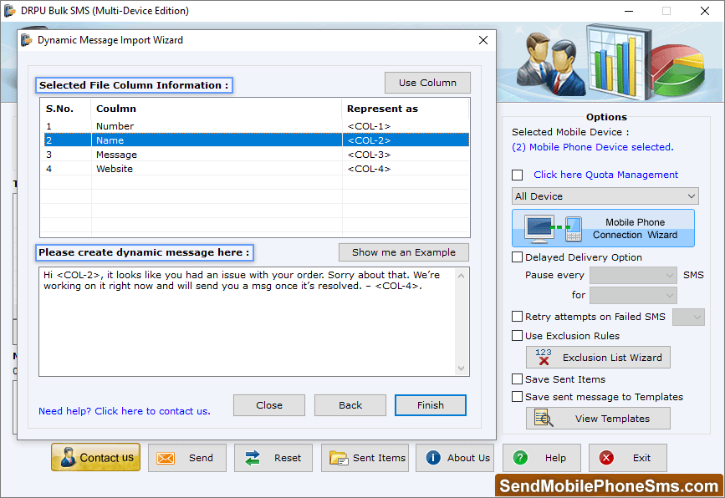Click the Reset arrows icon

point(253,458)
